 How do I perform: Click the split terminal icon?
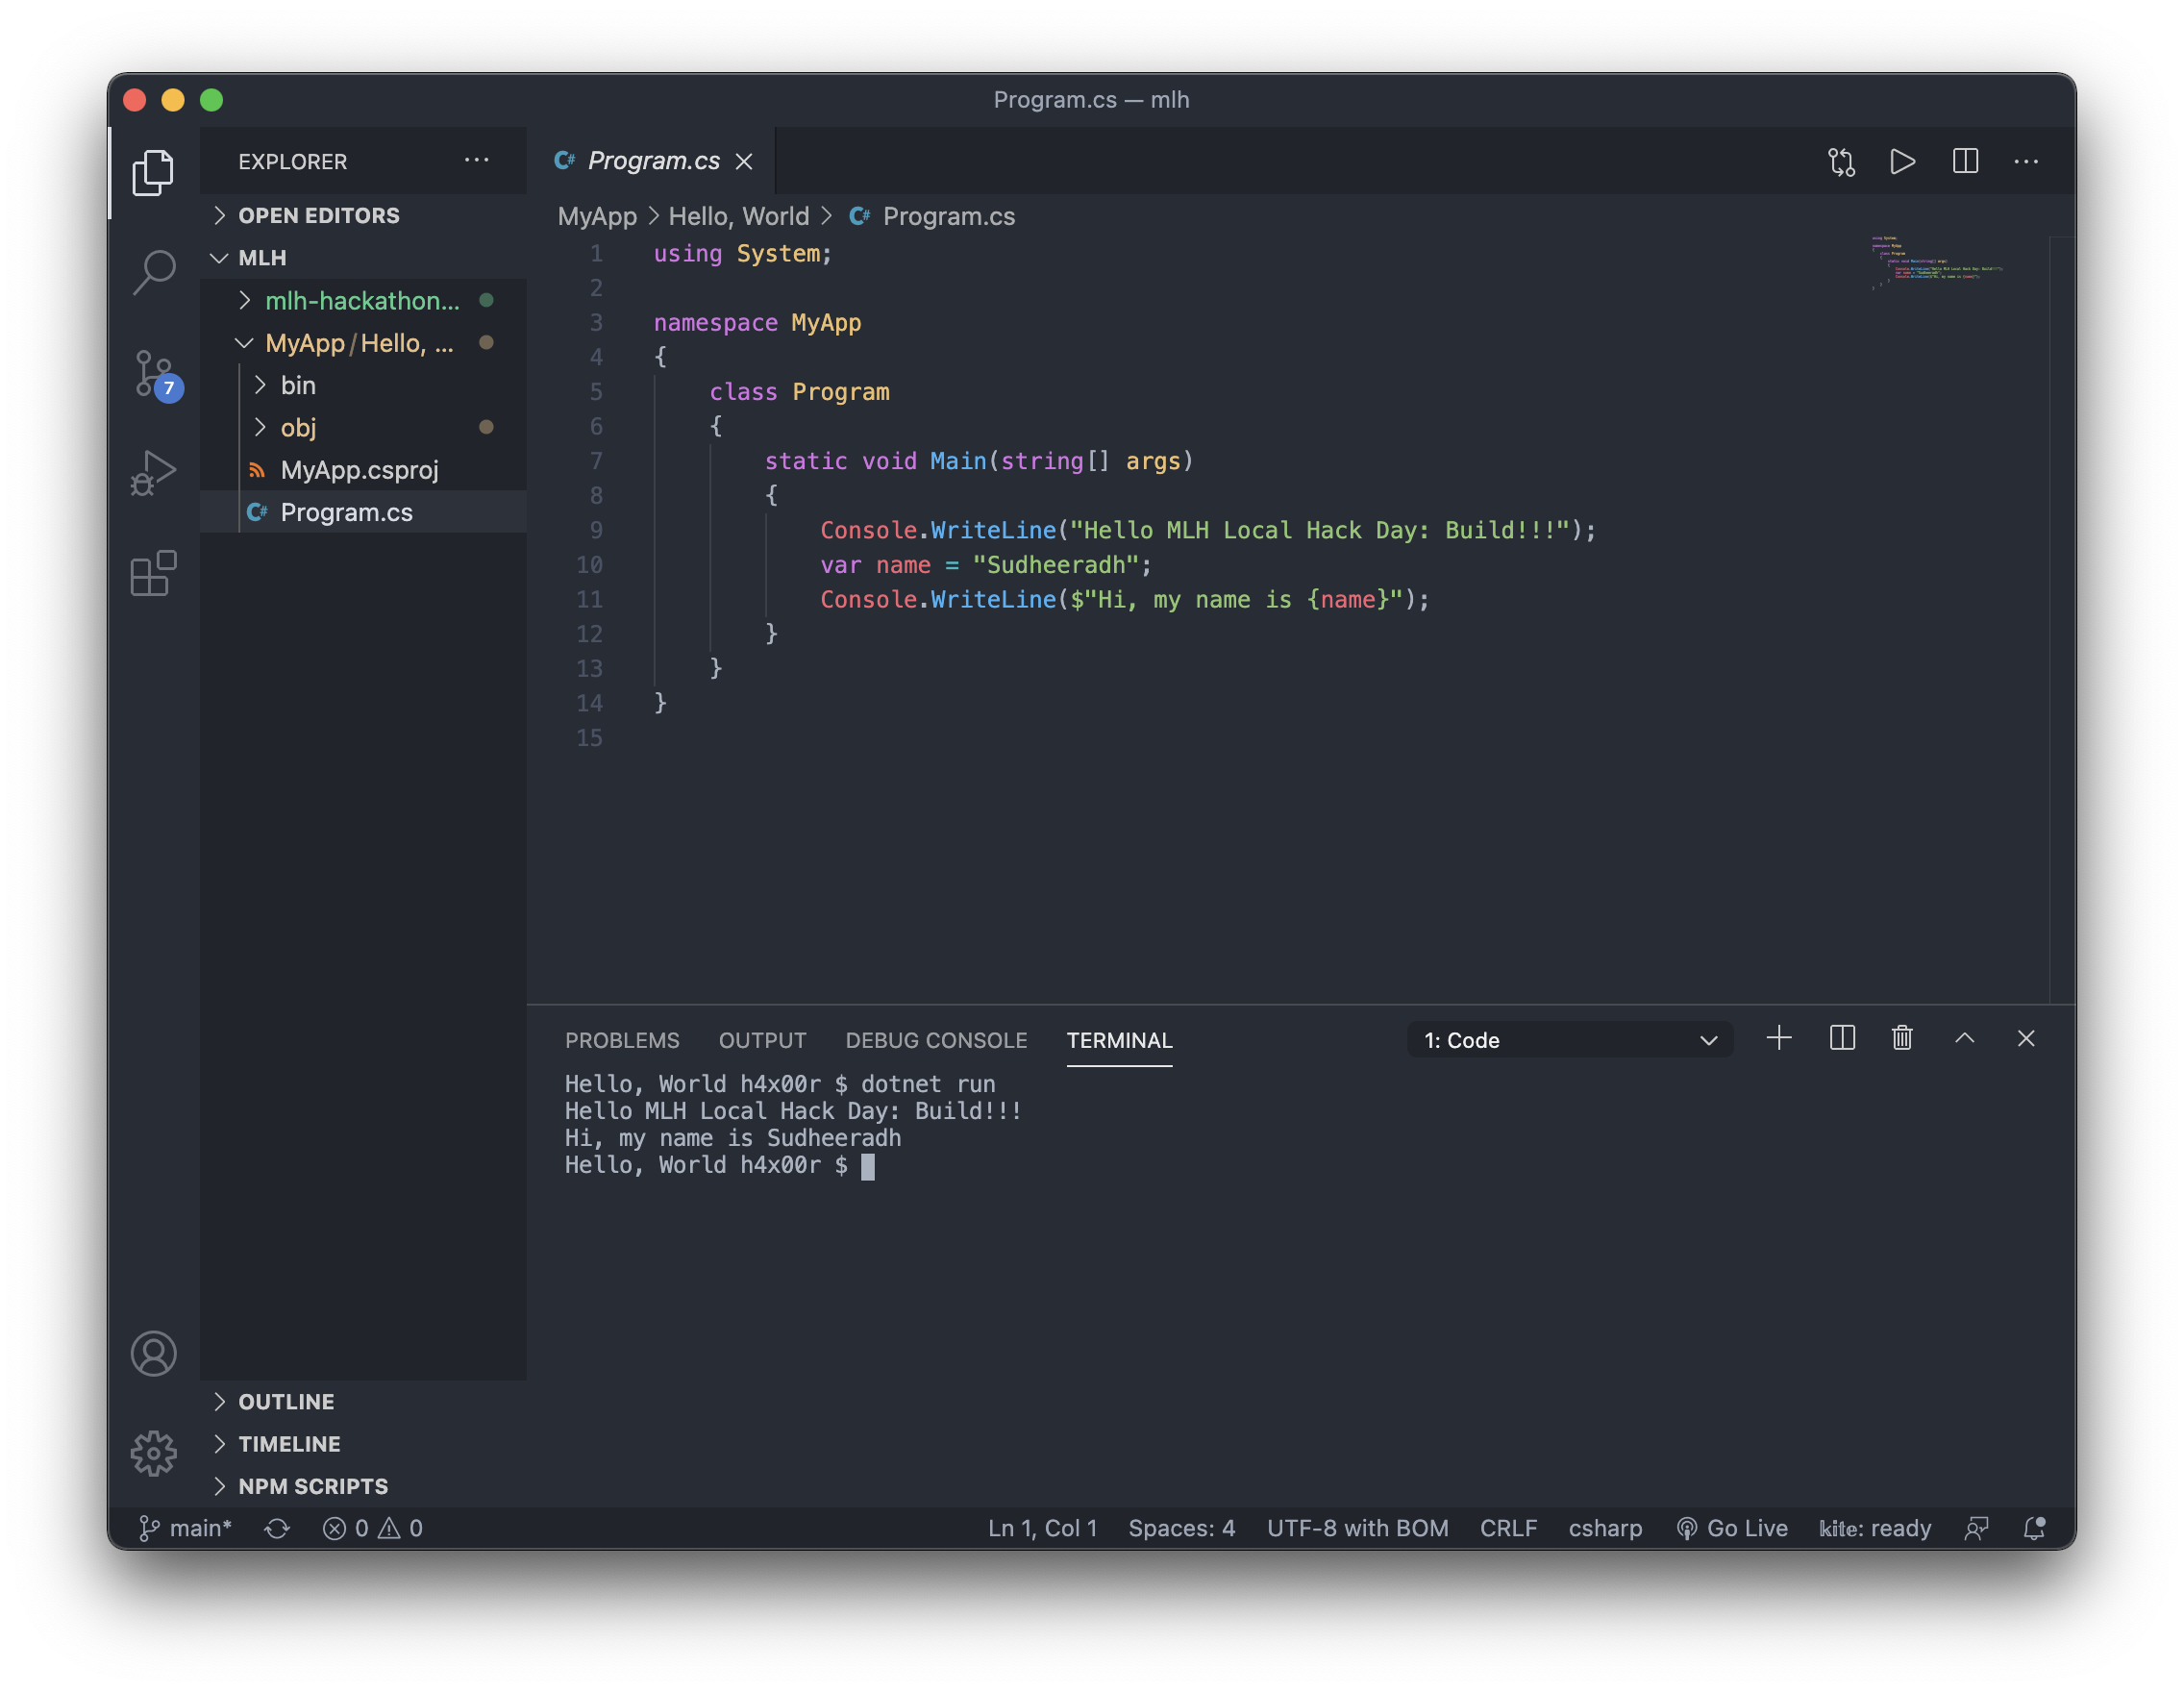(1842, 1038)
